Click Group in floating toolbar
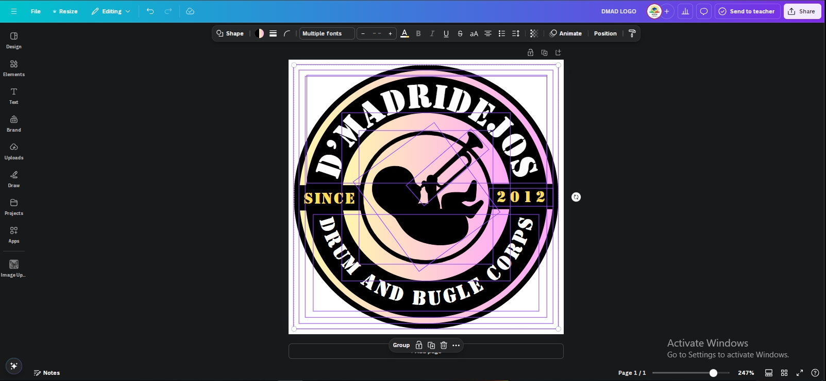The image size is (826, 381). (x=401, y=346)
